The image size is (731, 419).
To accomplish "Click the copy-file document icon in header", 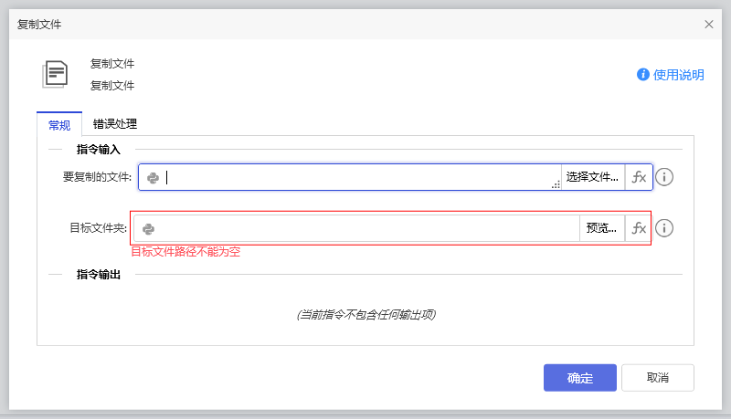I will [55, 74].
